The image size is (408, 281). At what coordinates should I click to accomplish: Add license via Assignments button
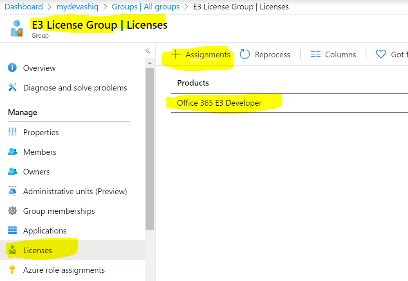coord(200,54)
